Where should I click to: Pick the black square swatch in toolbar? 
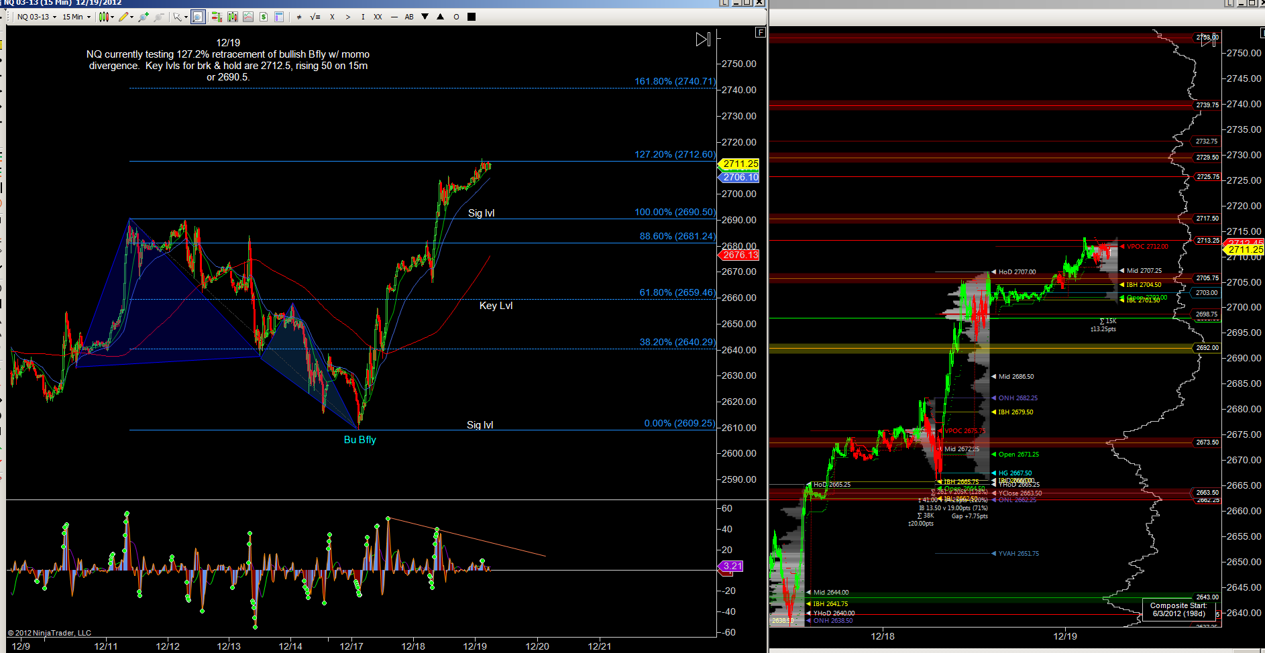point(472,17)
